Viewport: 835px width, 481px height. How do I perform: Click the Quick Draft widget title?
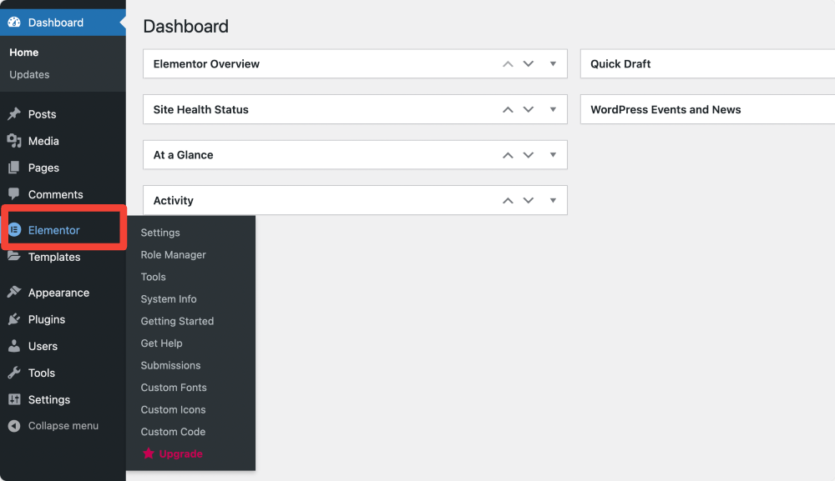[x=620, y=64]
